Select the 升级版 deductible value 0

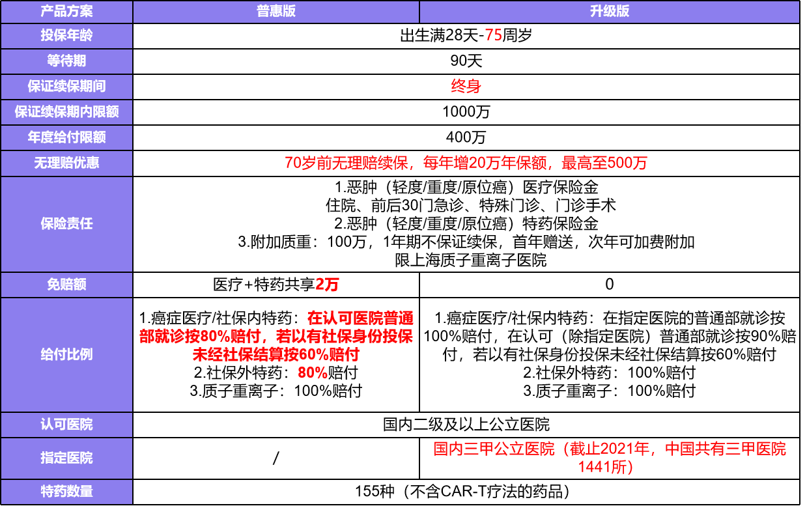coord(610,285)
